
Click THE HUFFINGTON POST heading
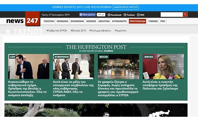[96, 47]
